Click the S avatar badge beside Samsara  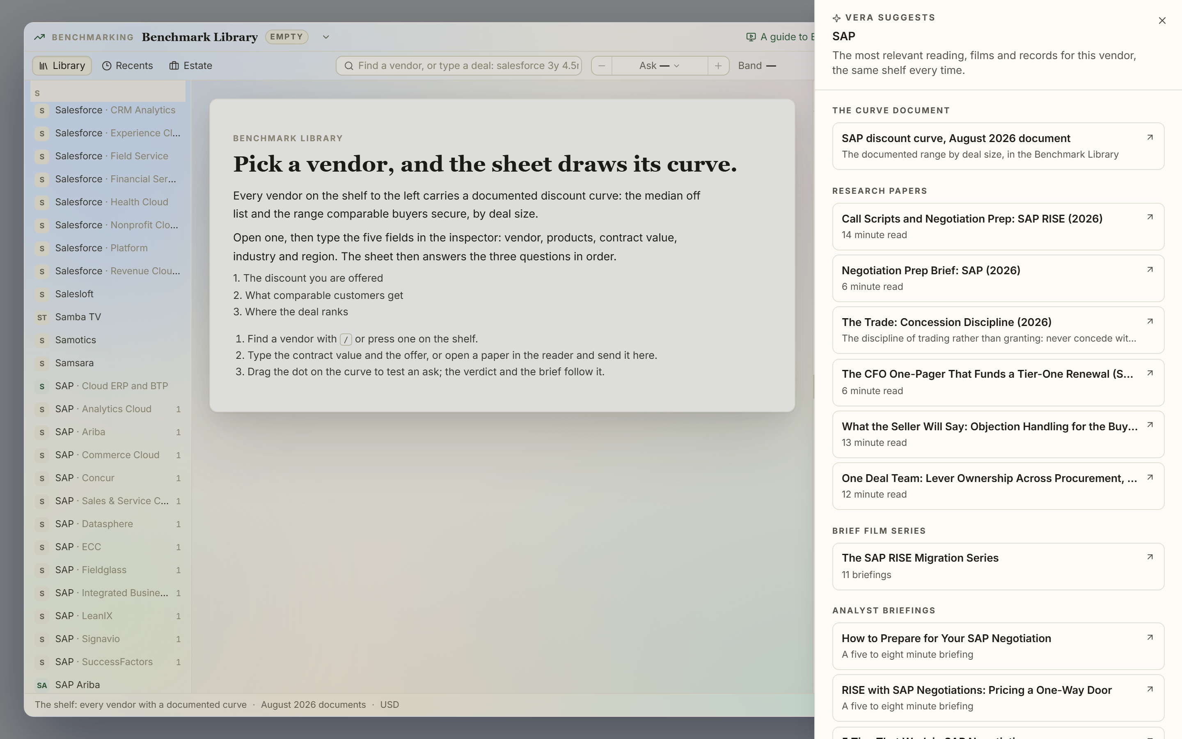[42, 363]
